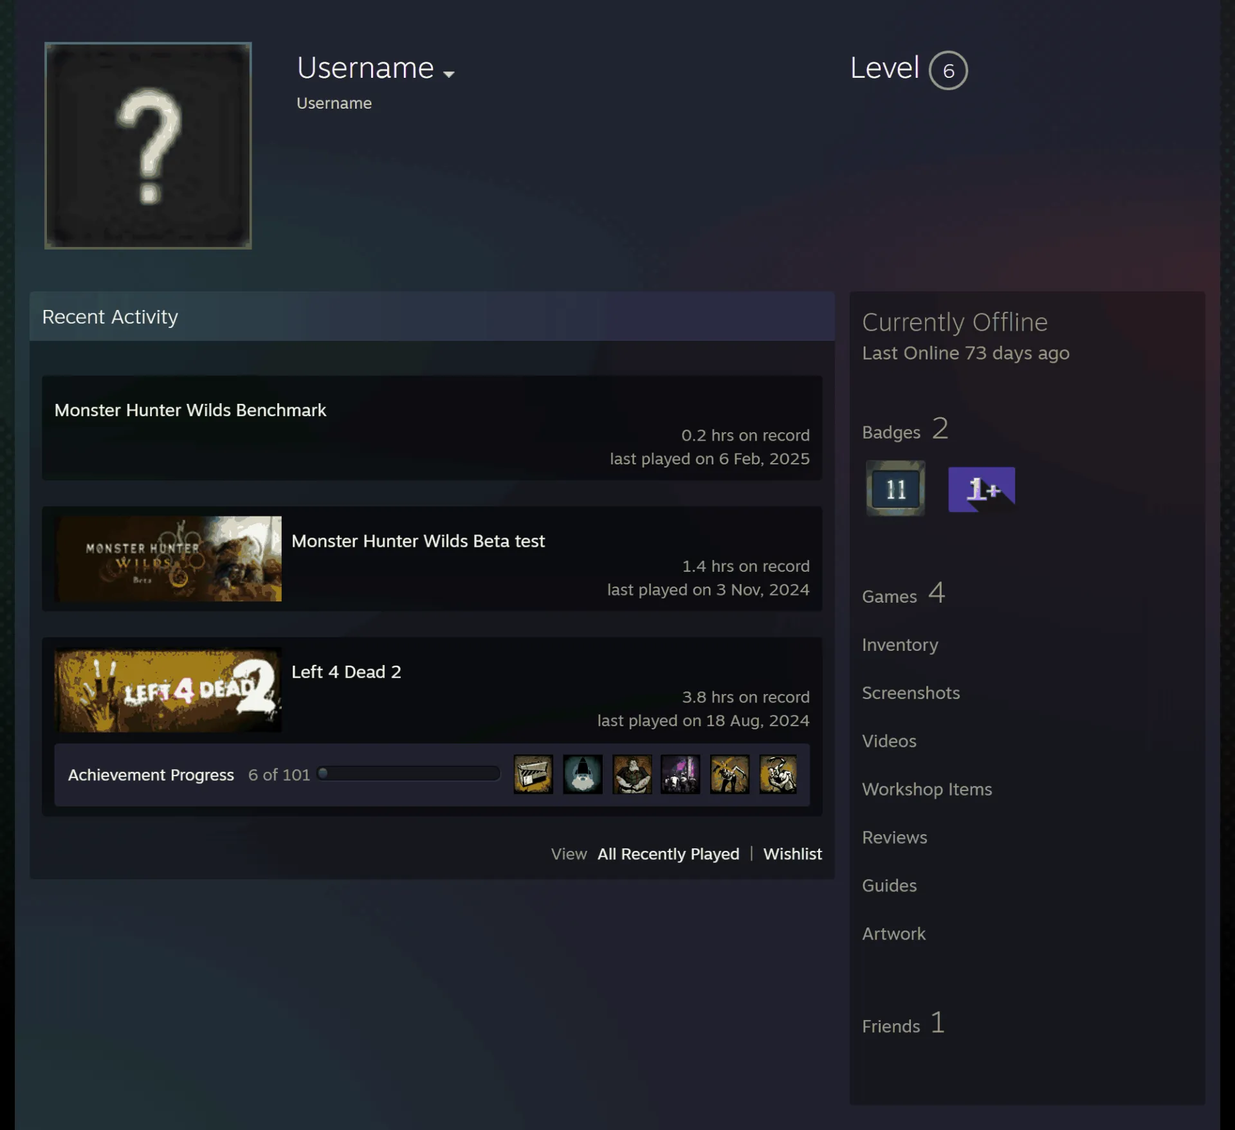Open the purple 1+ games badge
The height and width of the screenshot is (1130, 1235).
point(982,489)
